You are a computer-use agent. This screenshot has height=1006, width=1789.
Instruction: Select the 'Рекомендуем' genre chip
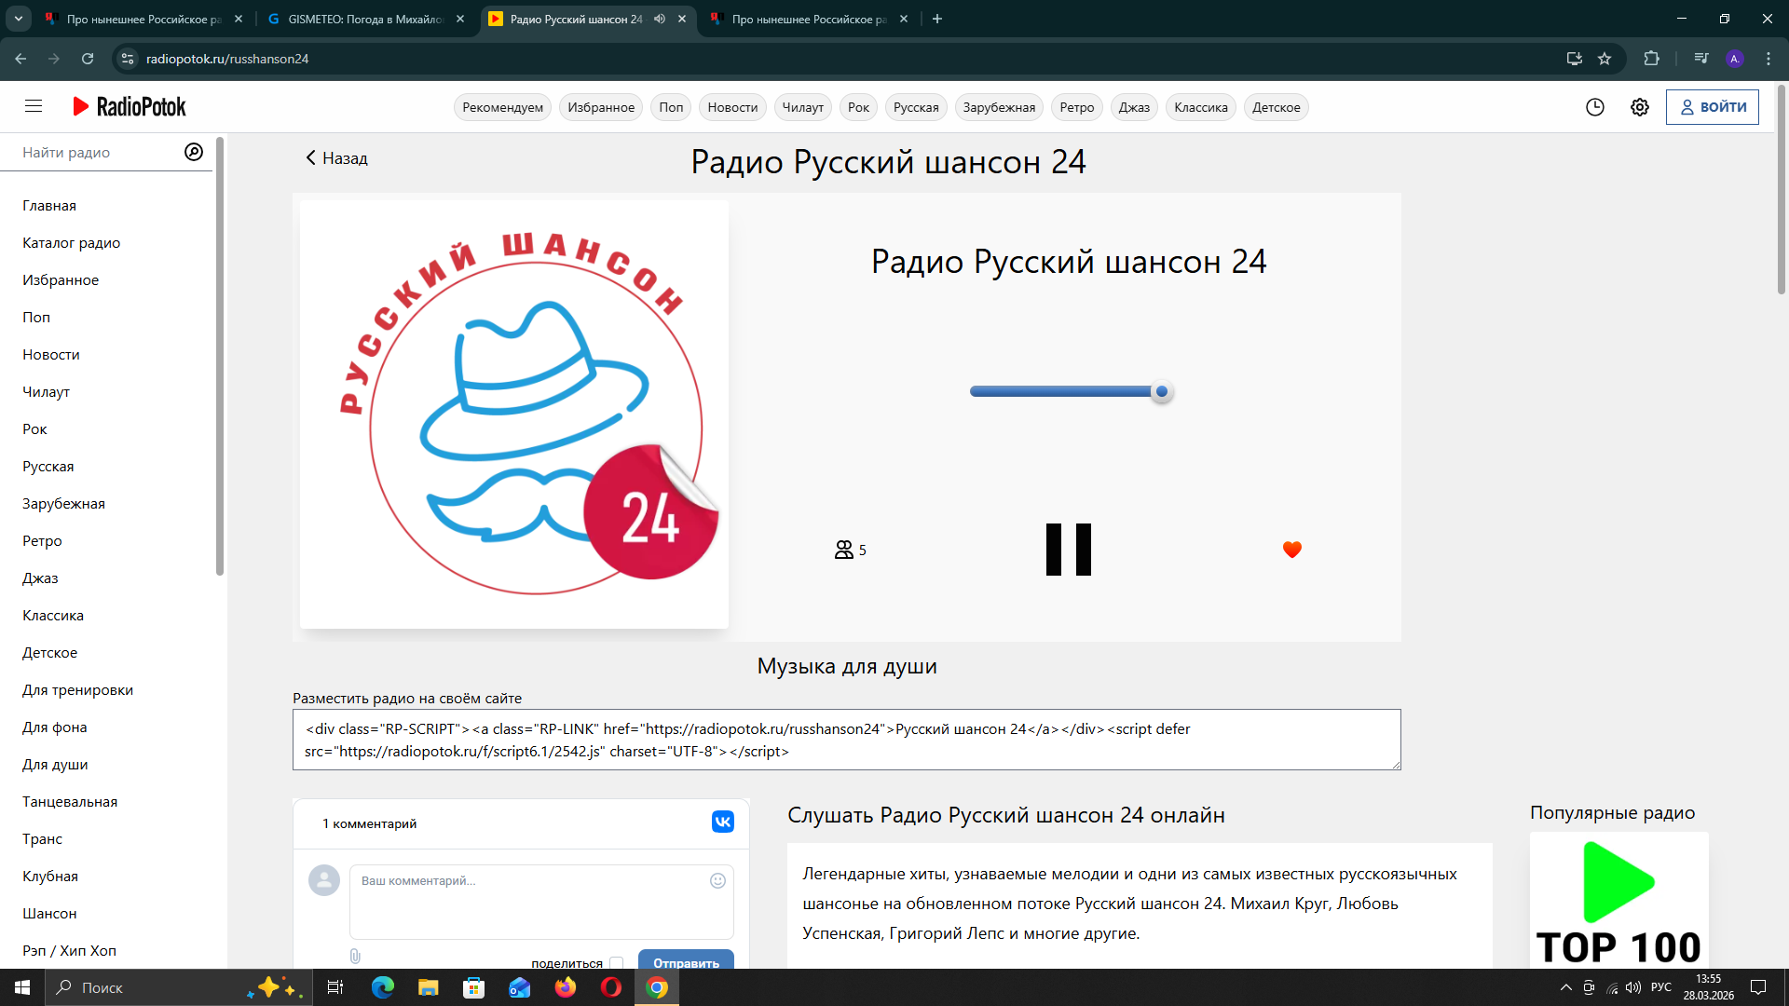pyautogui.click(x=503, y=107)
